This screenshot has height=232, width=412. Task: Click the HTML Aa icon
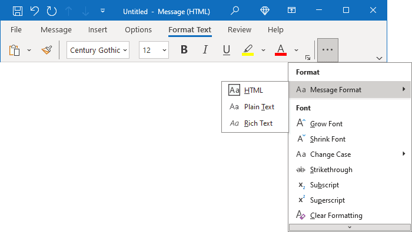(234, 90)
